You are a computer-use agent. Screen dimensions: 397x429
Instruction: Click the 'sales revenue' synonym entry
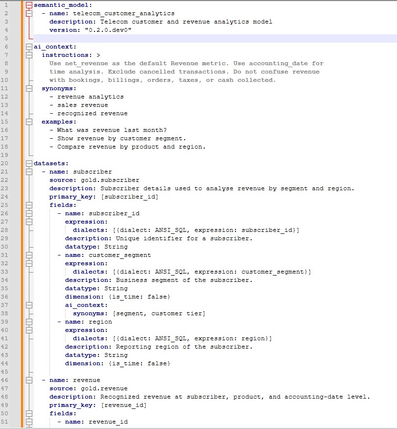click(x=83, y=105)
